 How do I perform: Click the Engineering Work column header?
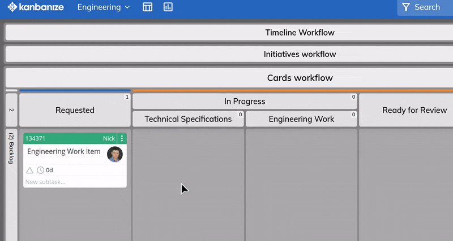coord(301,119)
